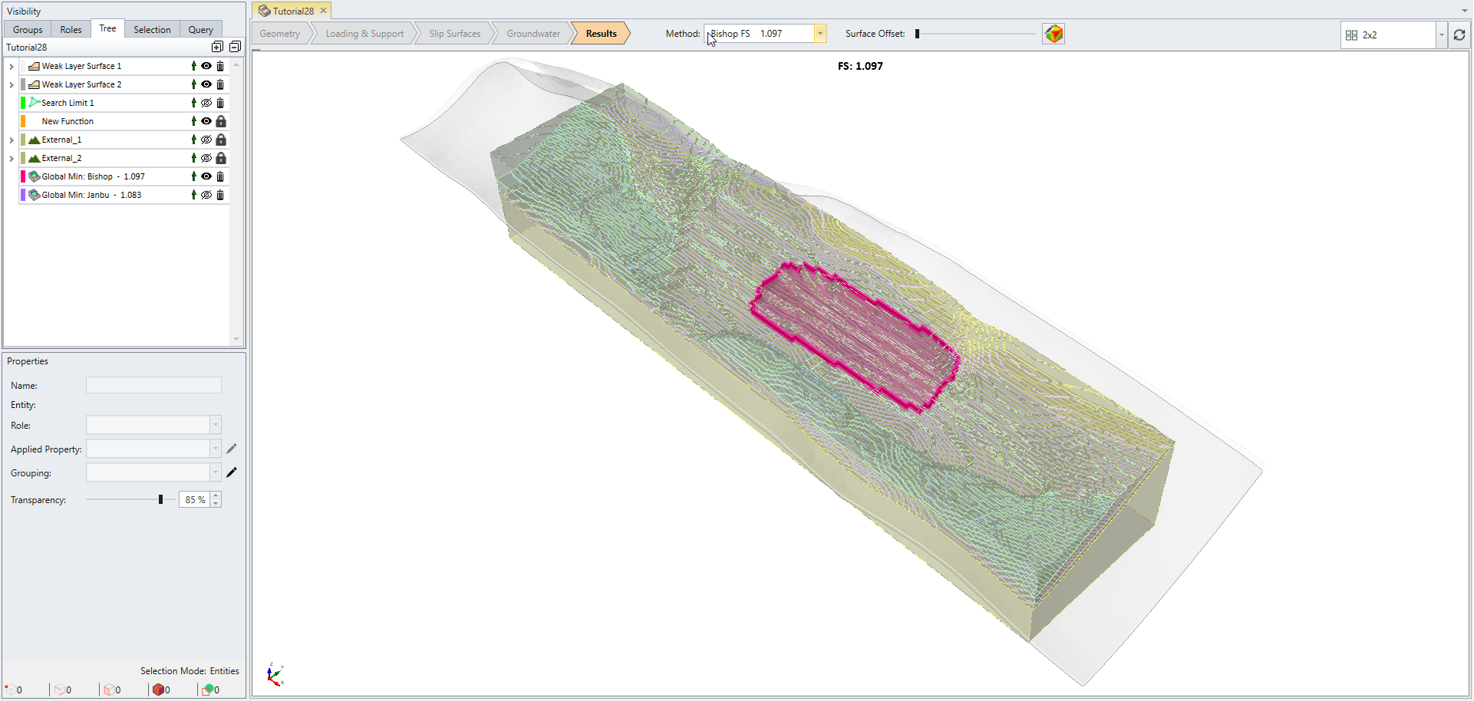Open the 2x2 view layout dropdown
1474x701 pixels.
pos(1441,35)
